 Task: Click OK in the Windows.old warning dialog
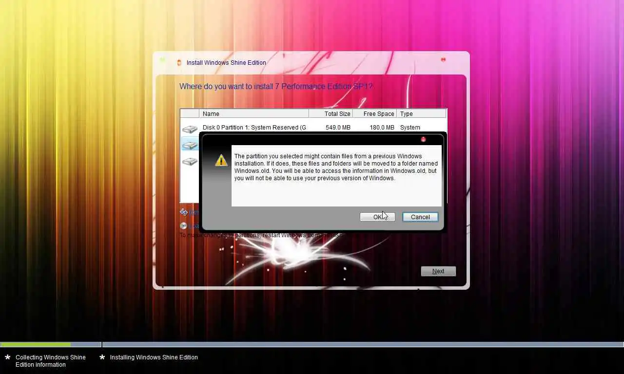pos(377,217)
